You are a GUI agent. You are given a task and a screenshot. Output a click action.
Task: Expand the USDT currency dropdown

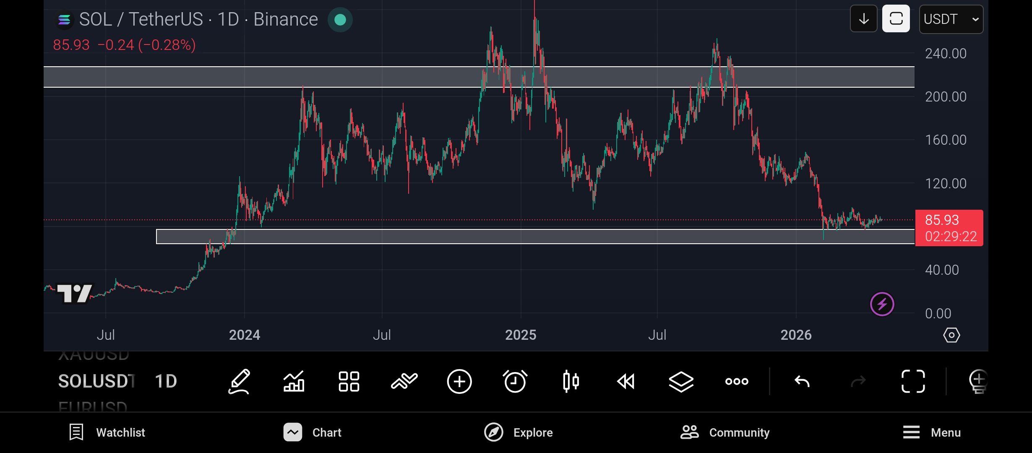951,19
